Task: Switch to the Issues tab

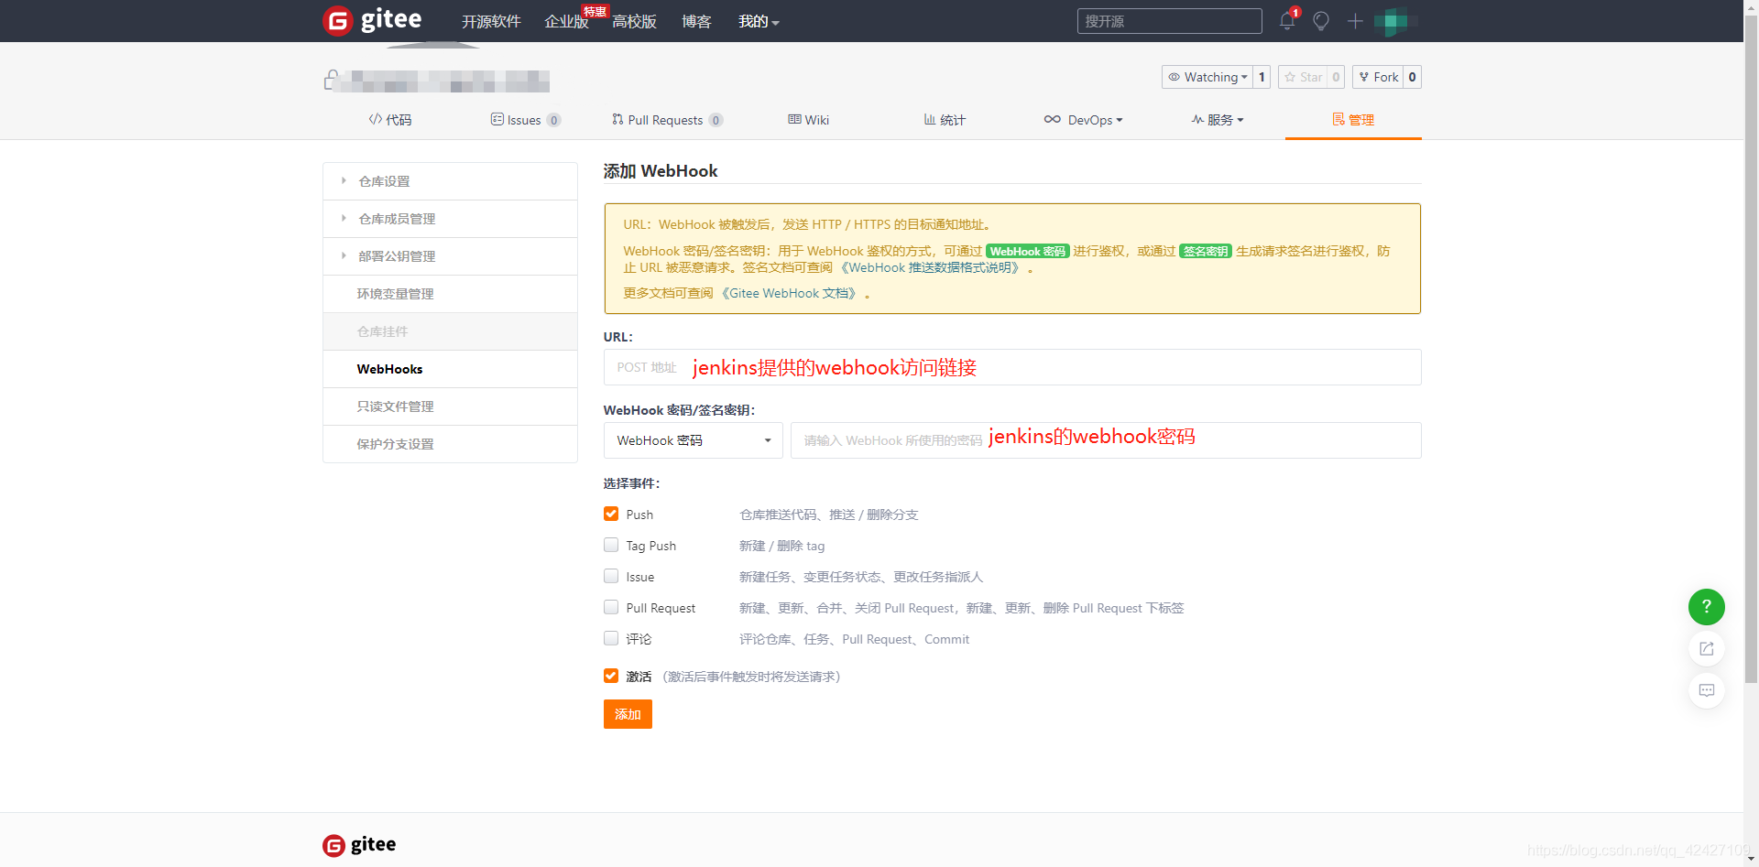Action: click(526, 120)
